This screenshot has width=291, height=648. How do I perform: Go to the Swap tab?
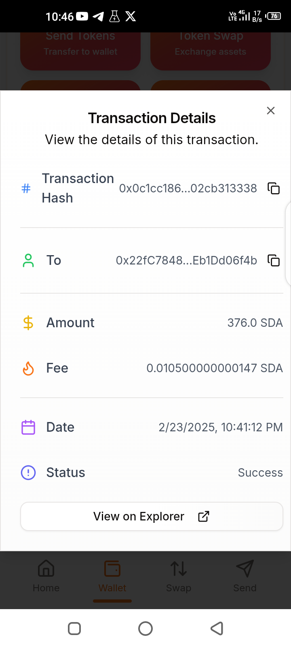pyautogui.click(x=179, y=576)
